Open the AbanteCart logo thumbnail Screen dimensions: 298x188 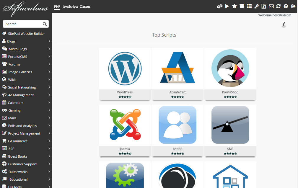(178, 68)
